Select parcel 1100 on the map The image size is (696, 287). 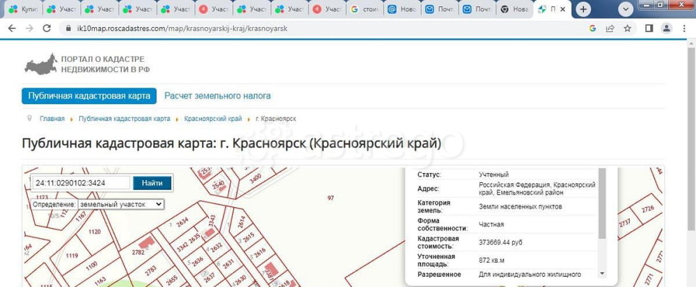91,265
